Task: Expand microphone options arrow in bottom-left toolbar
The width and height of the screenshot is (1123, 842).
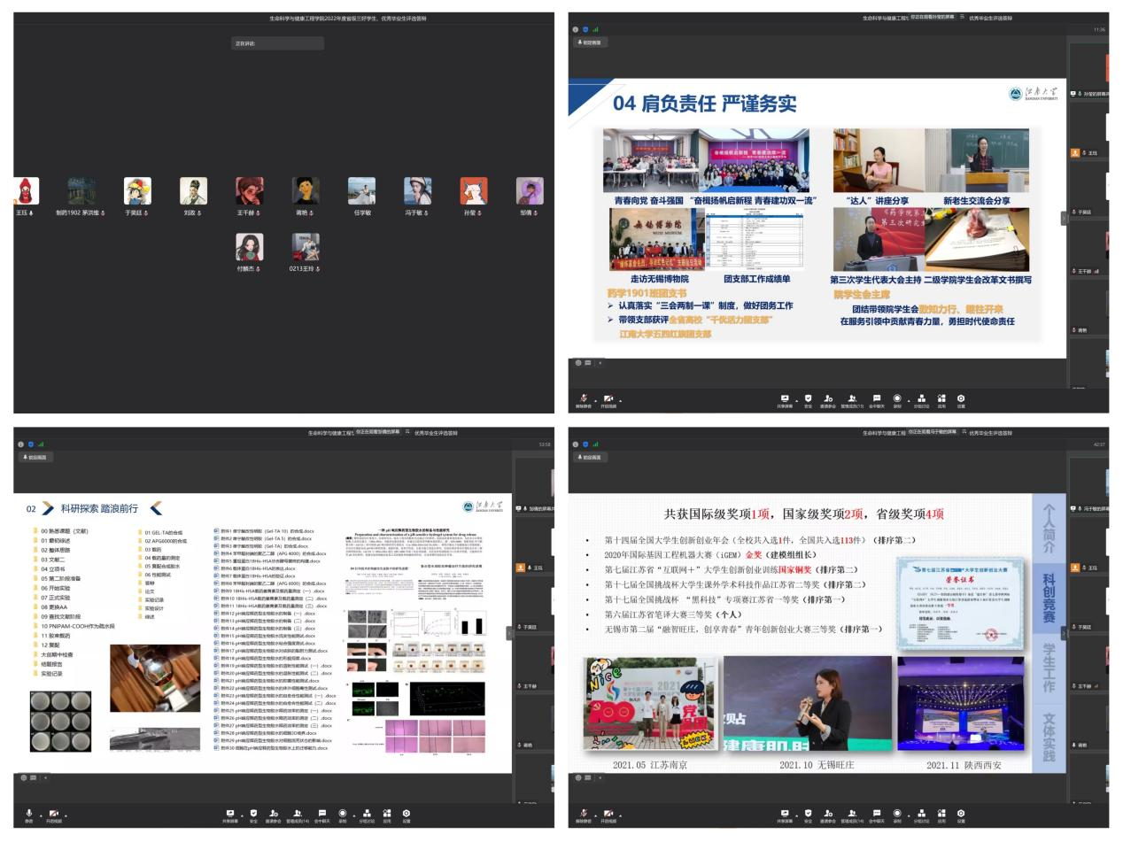Action: click(x=41, y=815)
